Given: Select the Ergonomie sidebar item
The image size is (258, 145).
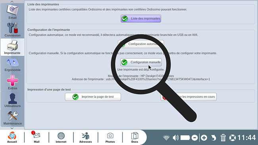Looking at the screenshot, I should tap(12, 65).
